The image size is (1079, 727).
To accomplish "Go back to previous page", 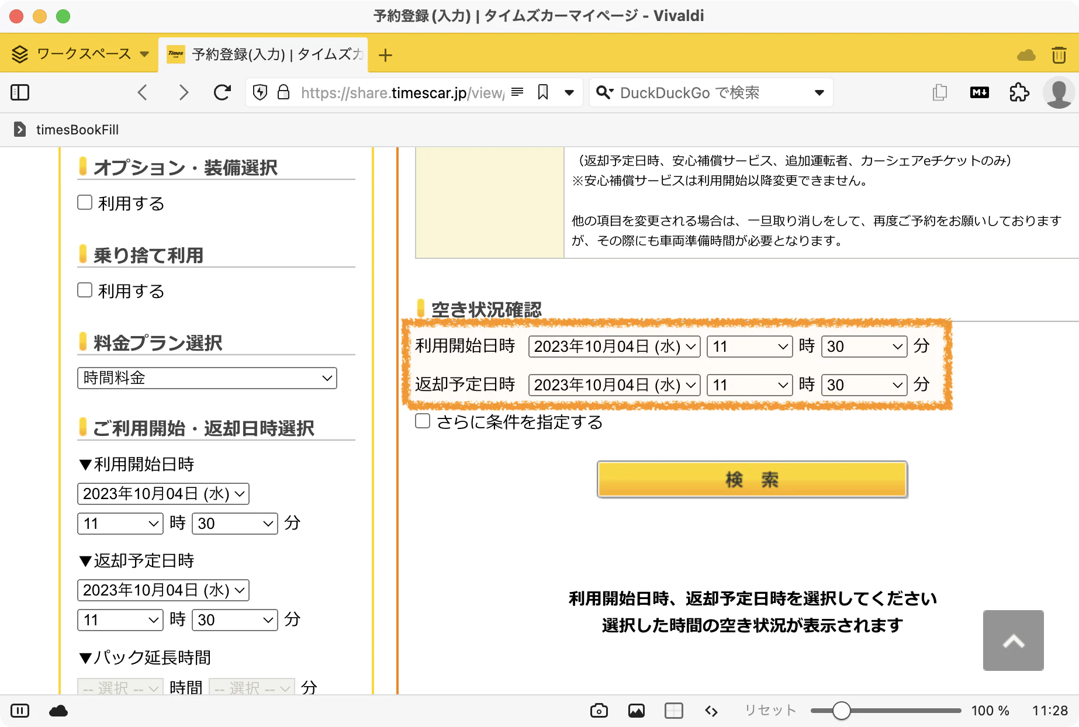I will (x=142, y=92).
